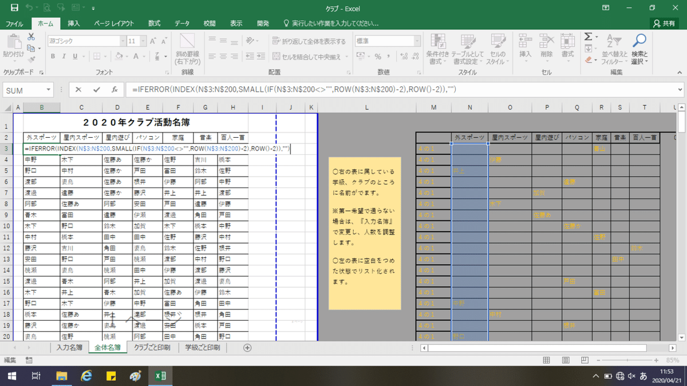687x386 pixels.
Task: Click the AutoSum sigma icon
Action: (x=588, y=37)
